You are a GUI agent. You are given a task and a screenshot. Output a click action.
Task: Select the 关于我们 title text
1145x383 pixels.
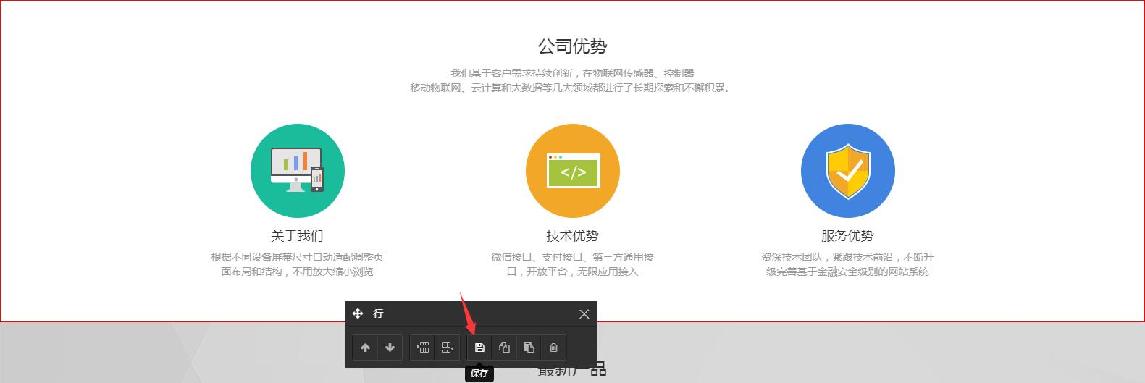[x=297, y=235]
